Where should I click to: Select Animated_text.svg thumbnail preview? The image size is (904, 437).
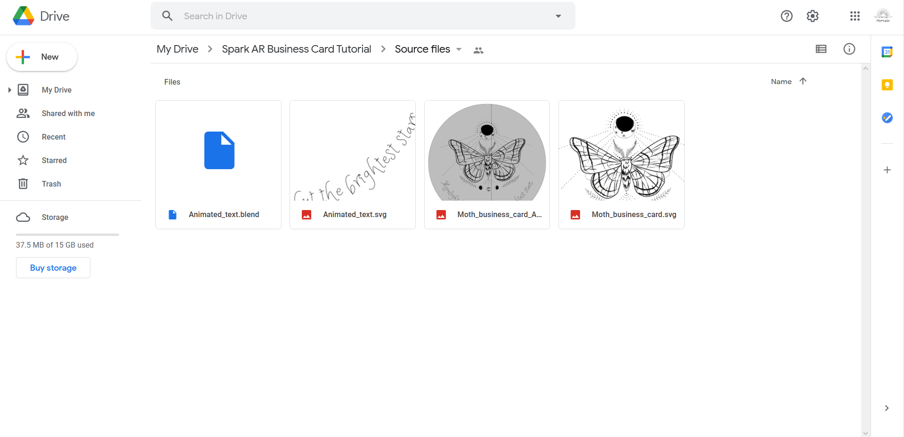pyautogui.click(x=353, y=150)
